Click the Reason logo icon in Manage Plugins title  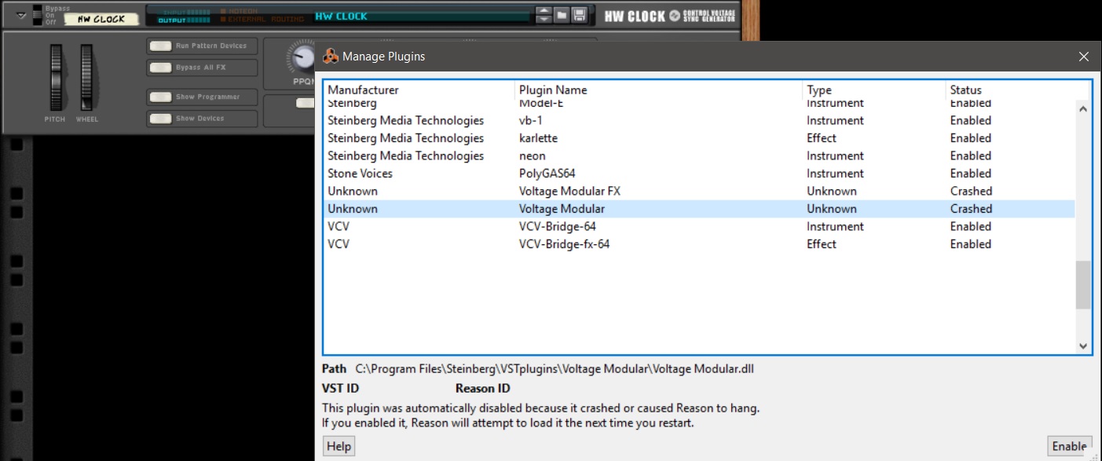pyautogui.click(x=331, y=57)
